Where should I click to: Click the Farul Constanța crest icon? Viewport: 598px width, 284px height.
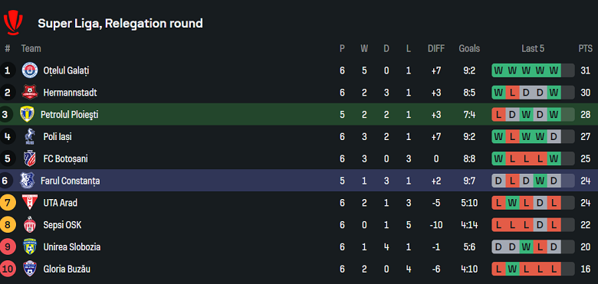[x=27, y=181]
